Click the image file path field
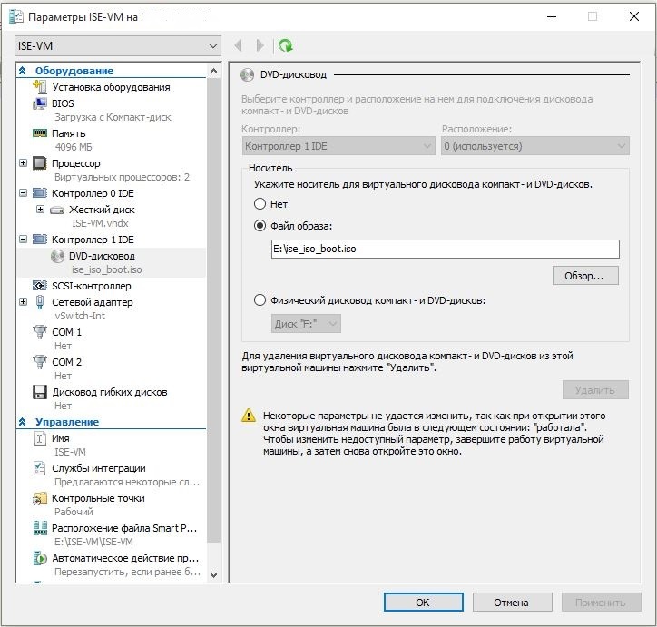This screenshot has height=627, width=657. tap(445, 249)
